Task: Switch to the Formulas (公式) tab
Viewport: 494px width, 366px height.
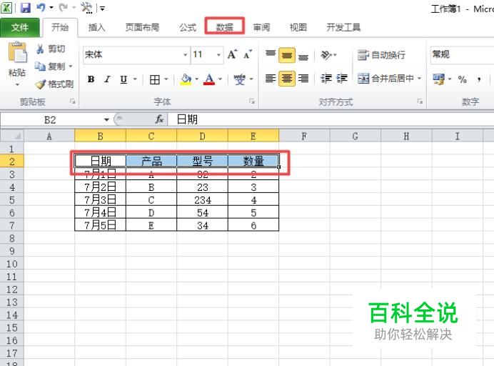Action: pyautogui.click(x=188, y=27)
